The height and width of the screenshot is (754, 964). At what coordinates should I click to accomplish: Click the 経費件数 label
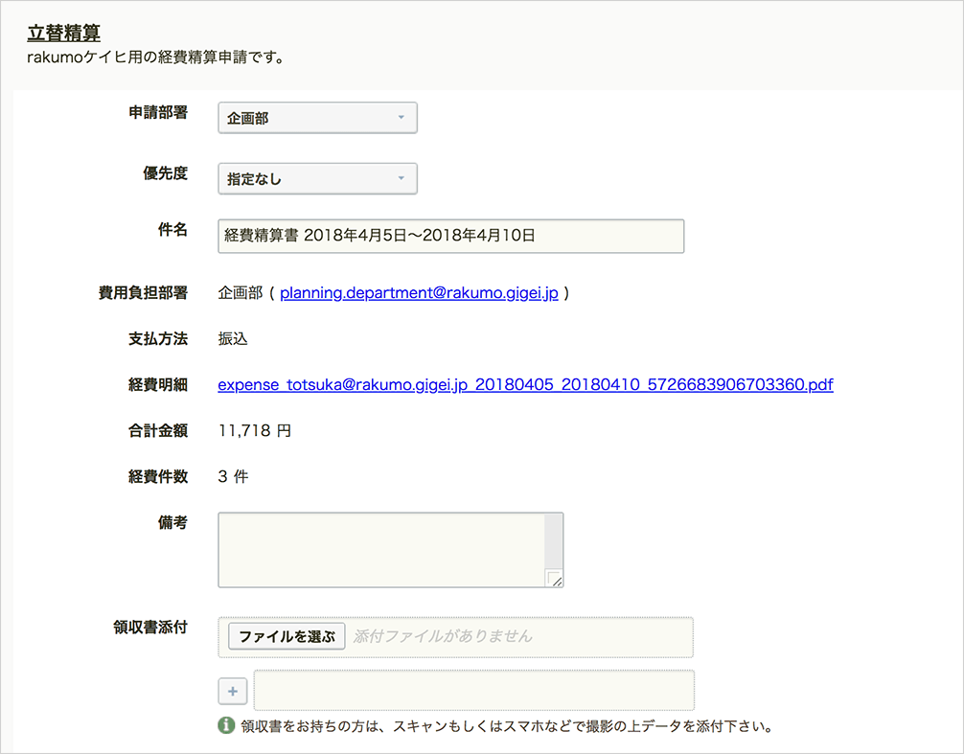[x=158, y=477]
